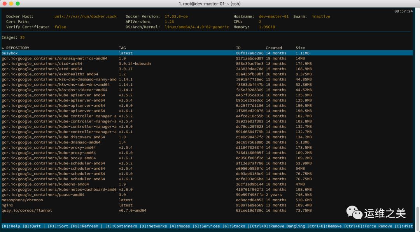
Task: Click the Images count 35
Action: (x=22, y=37)
